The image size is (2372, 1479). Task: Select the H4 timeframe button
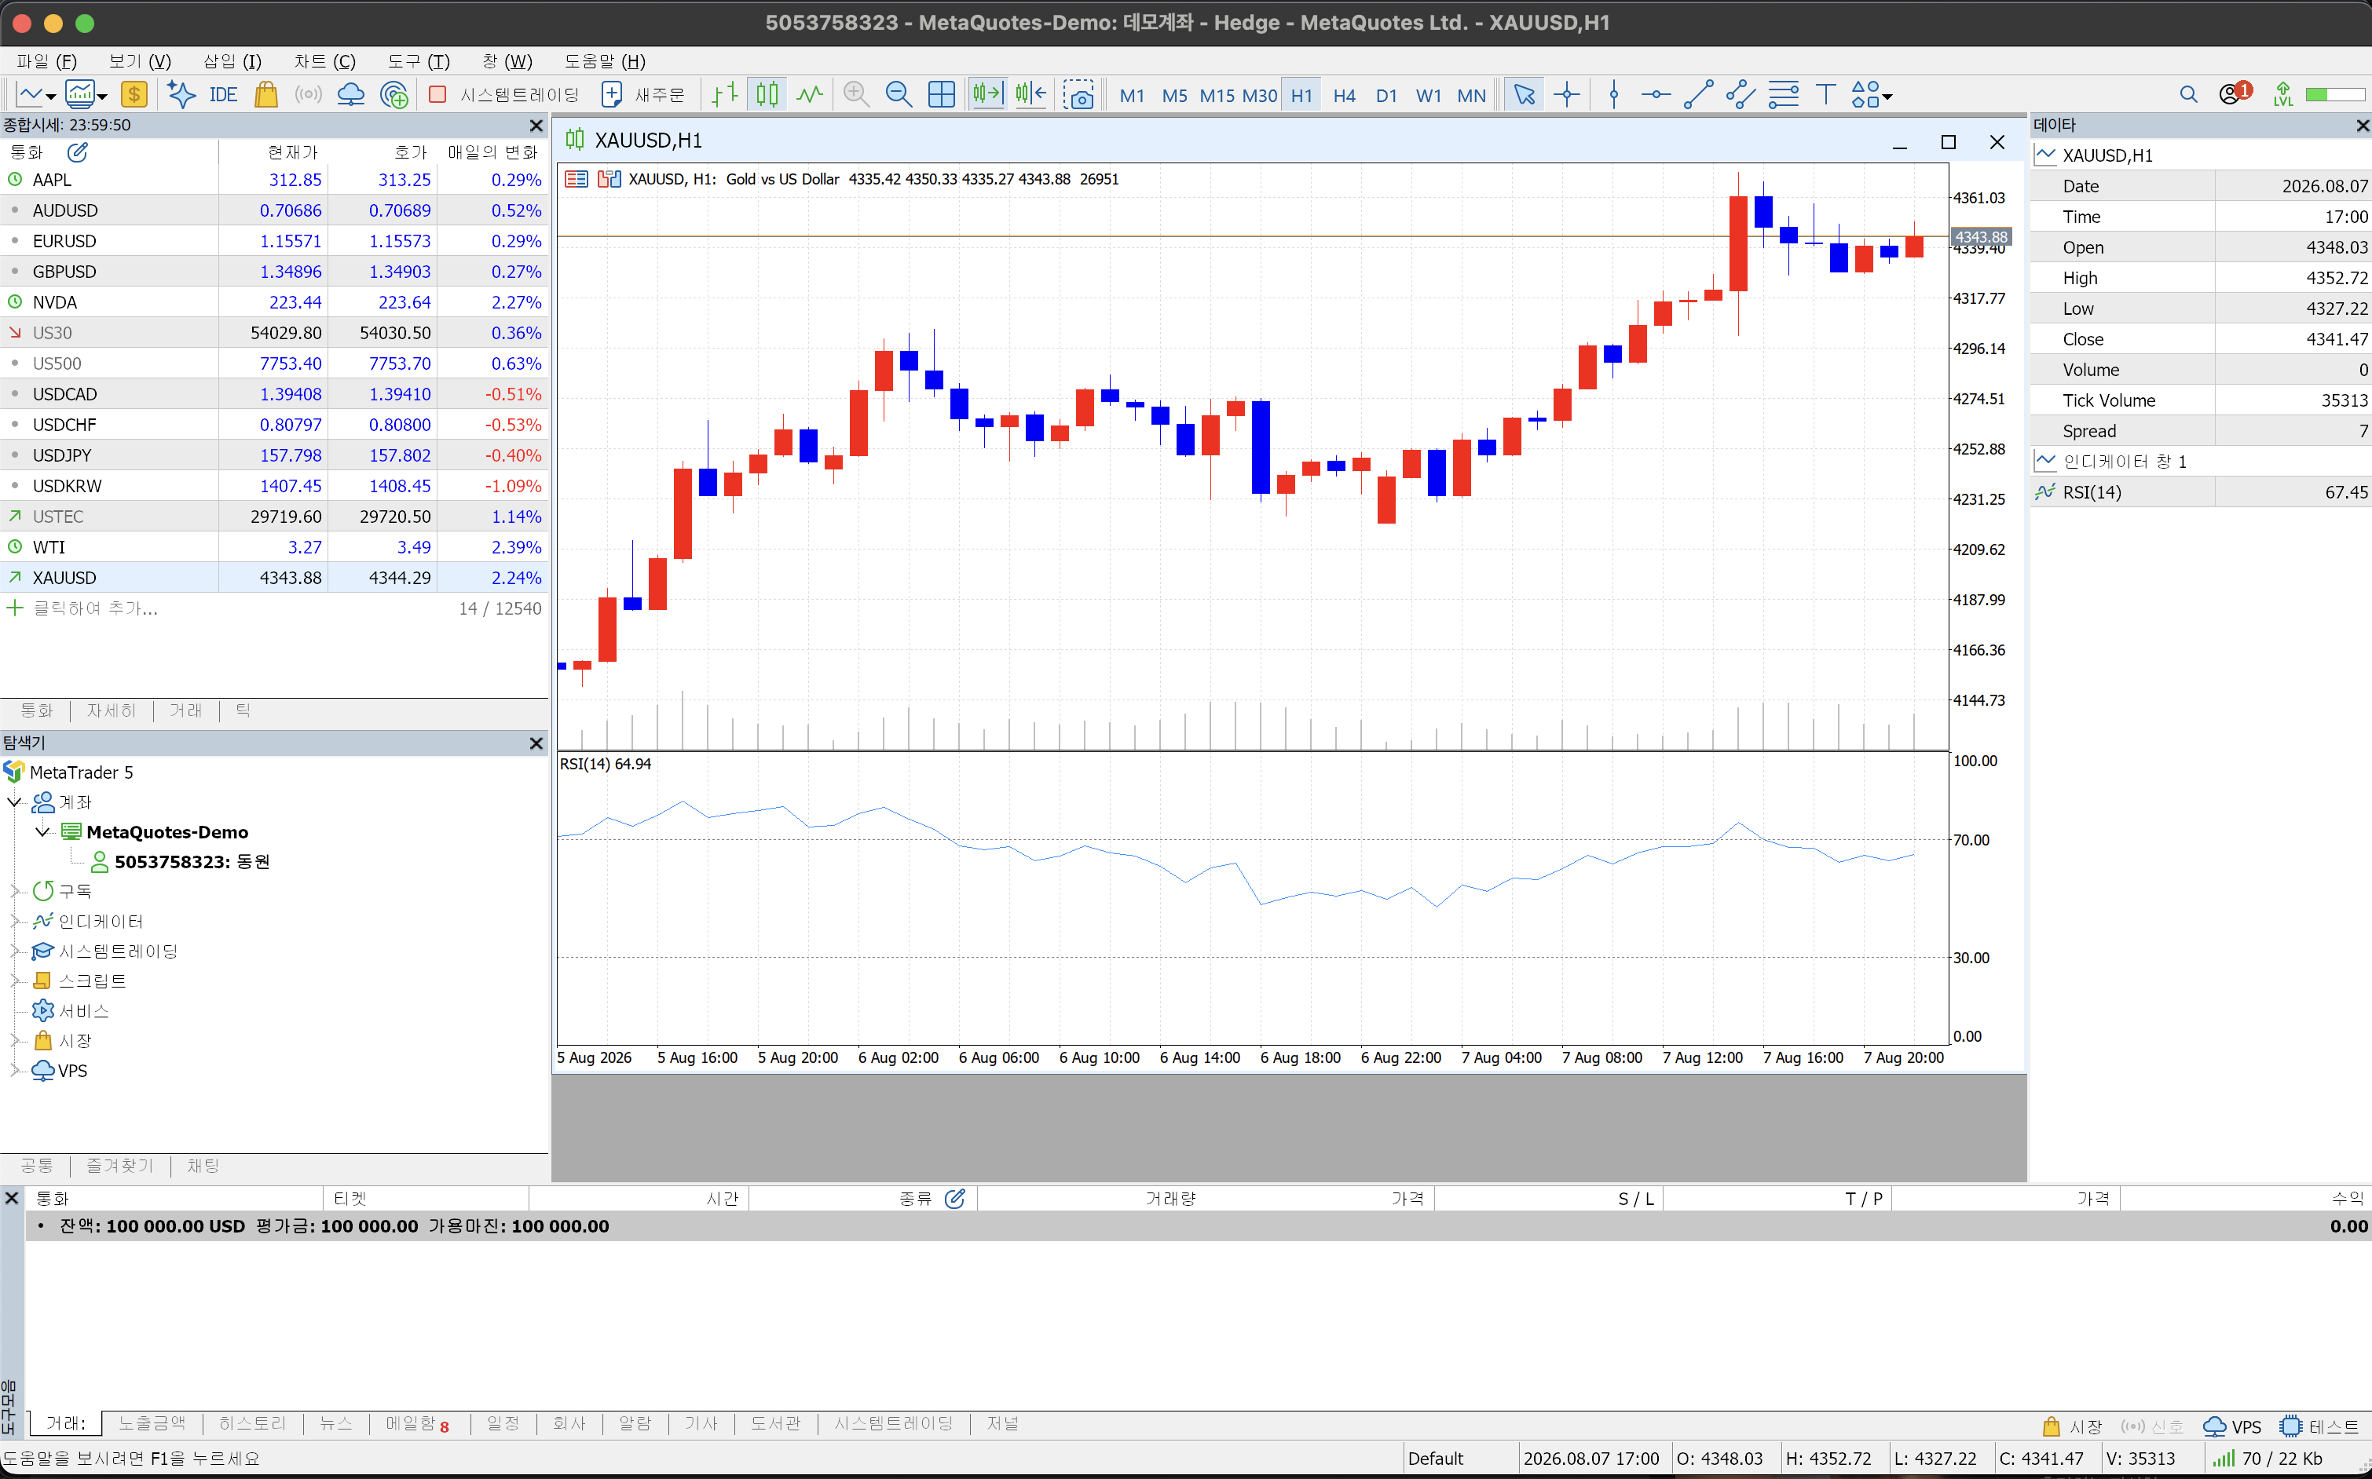pos(1344,95)
